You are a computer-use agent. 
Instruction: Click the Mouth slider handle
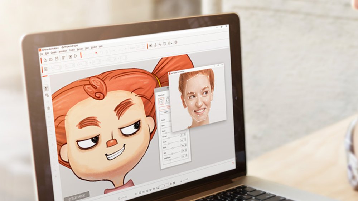coord(173,148)
